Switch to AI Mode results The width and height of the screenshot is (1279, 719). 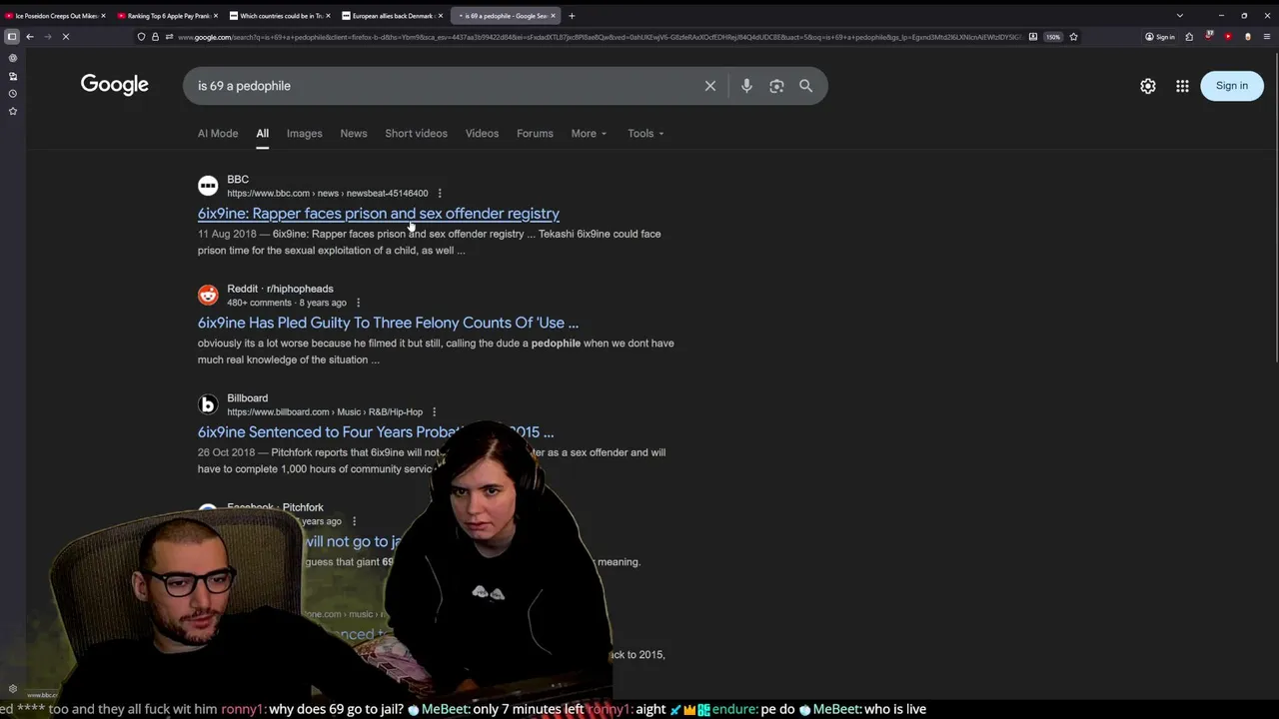pyautogui.click(x=218, y=134)
